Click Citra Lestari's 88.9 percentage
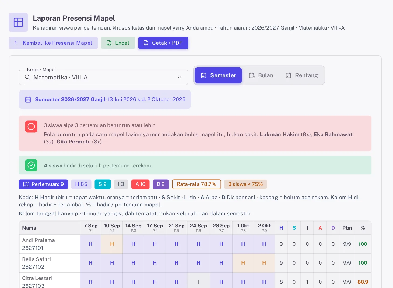393x288 pixels. point(363,282)
